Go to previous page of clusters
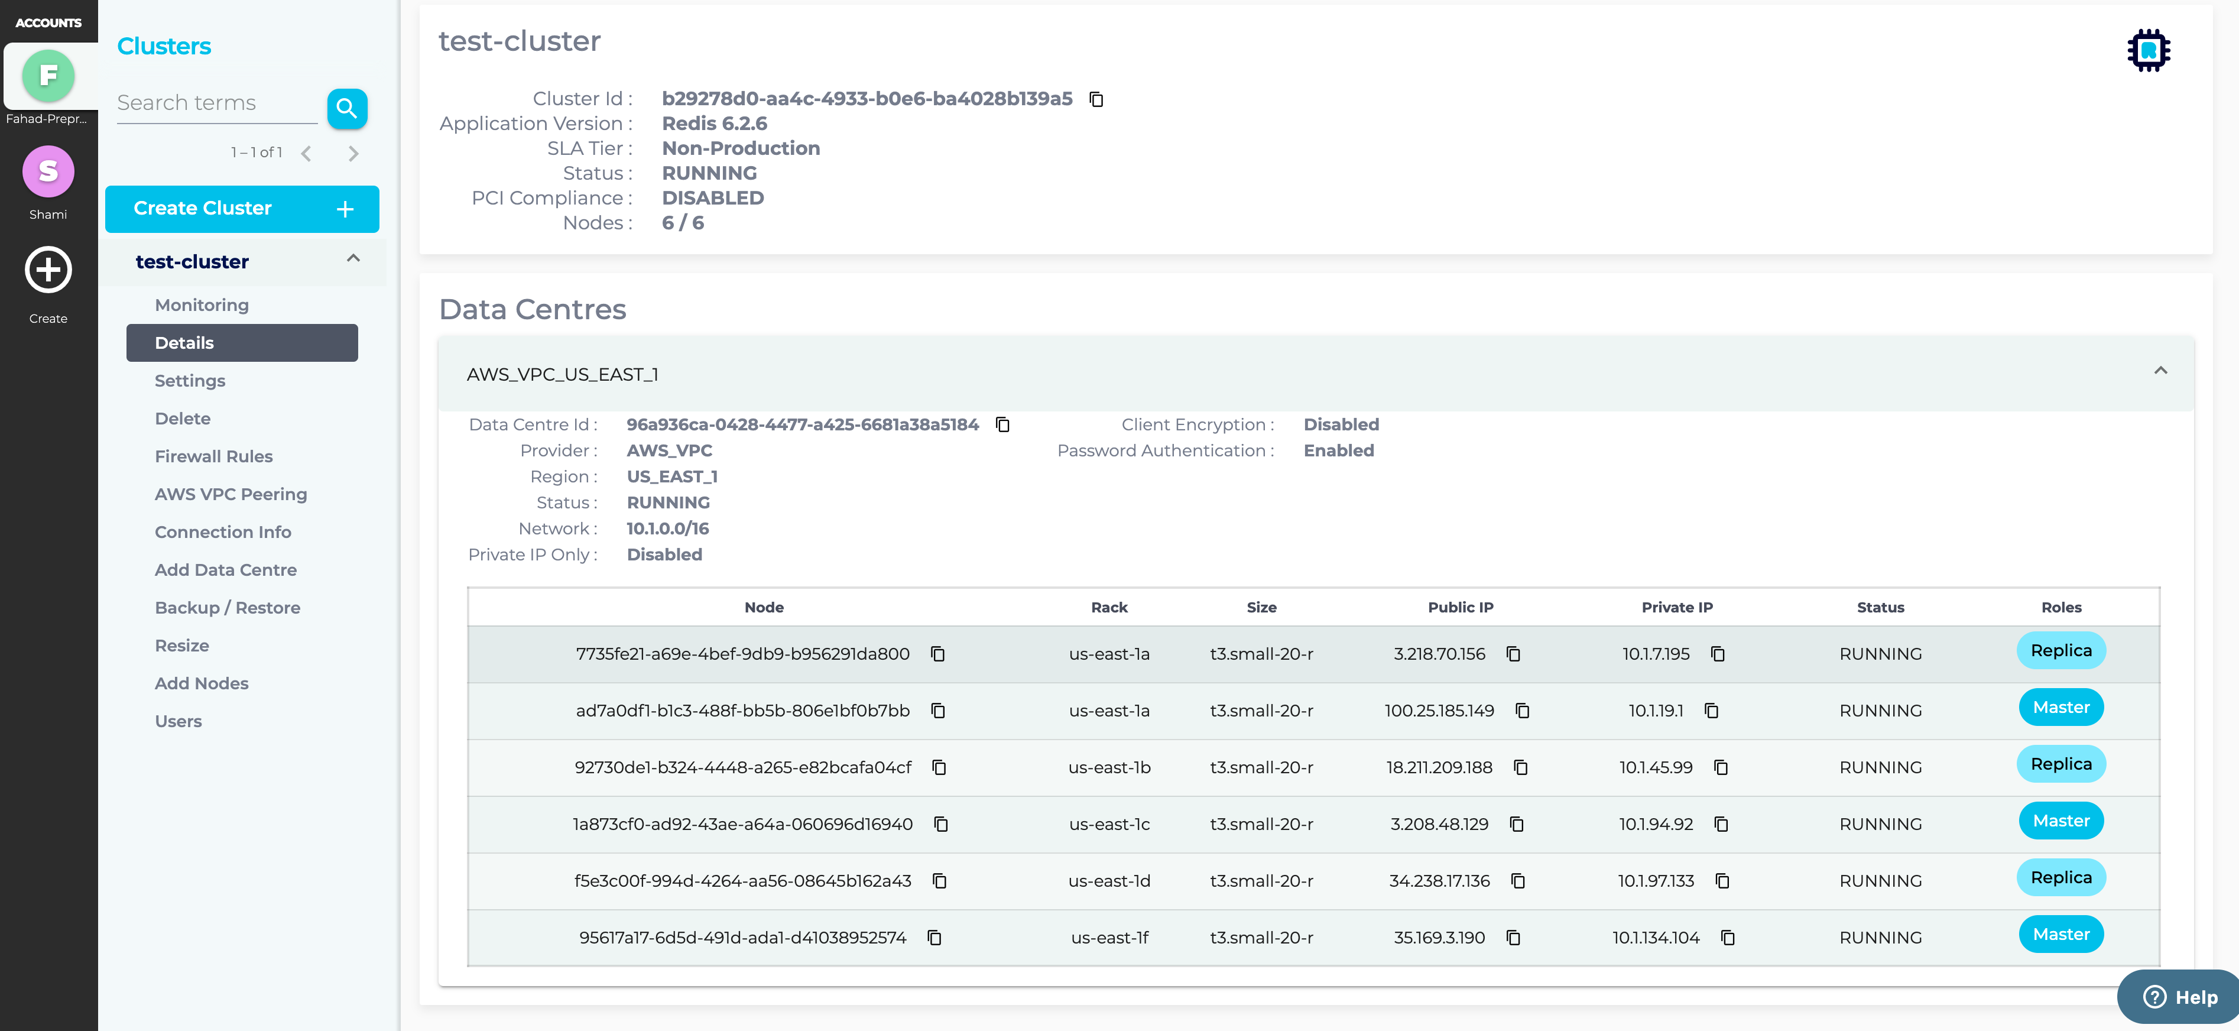 point(306,154)
